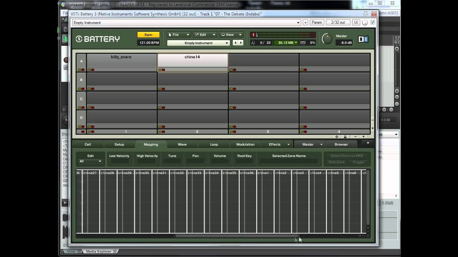The height and width of the screenshot is (257, 458).
Task: Switch to the Loop tab
Action: click(x=214, y=145)
